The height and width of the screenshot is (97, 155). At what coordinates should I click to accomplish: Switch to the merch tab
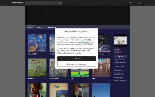(40, 27)
